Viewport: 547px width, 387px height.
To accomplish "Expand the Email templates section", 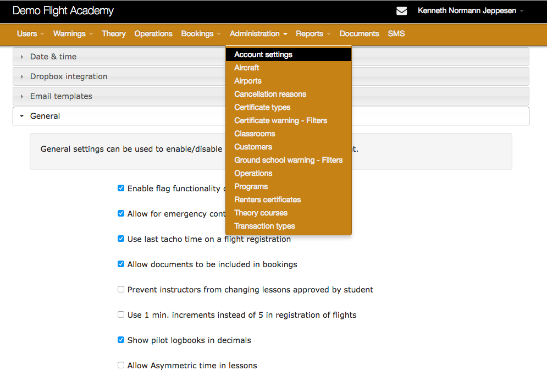I will coord(270,96).
